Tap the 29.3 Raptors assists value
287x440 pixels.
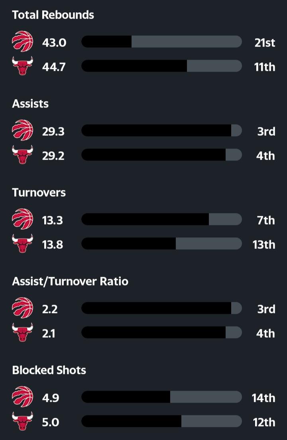[53, 131]
